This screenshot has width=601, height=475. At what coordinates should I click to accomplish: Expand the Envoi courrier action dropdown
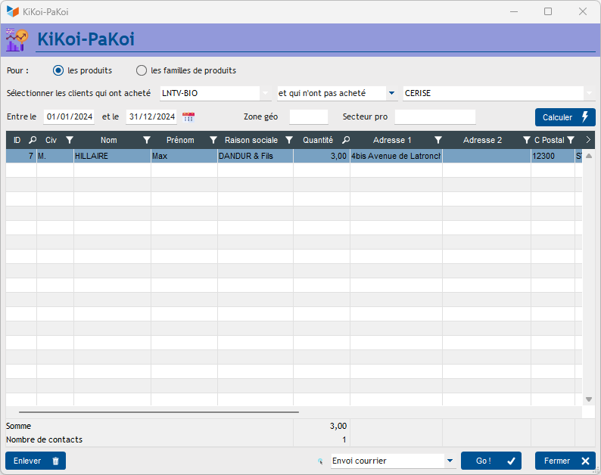(450, 461)
